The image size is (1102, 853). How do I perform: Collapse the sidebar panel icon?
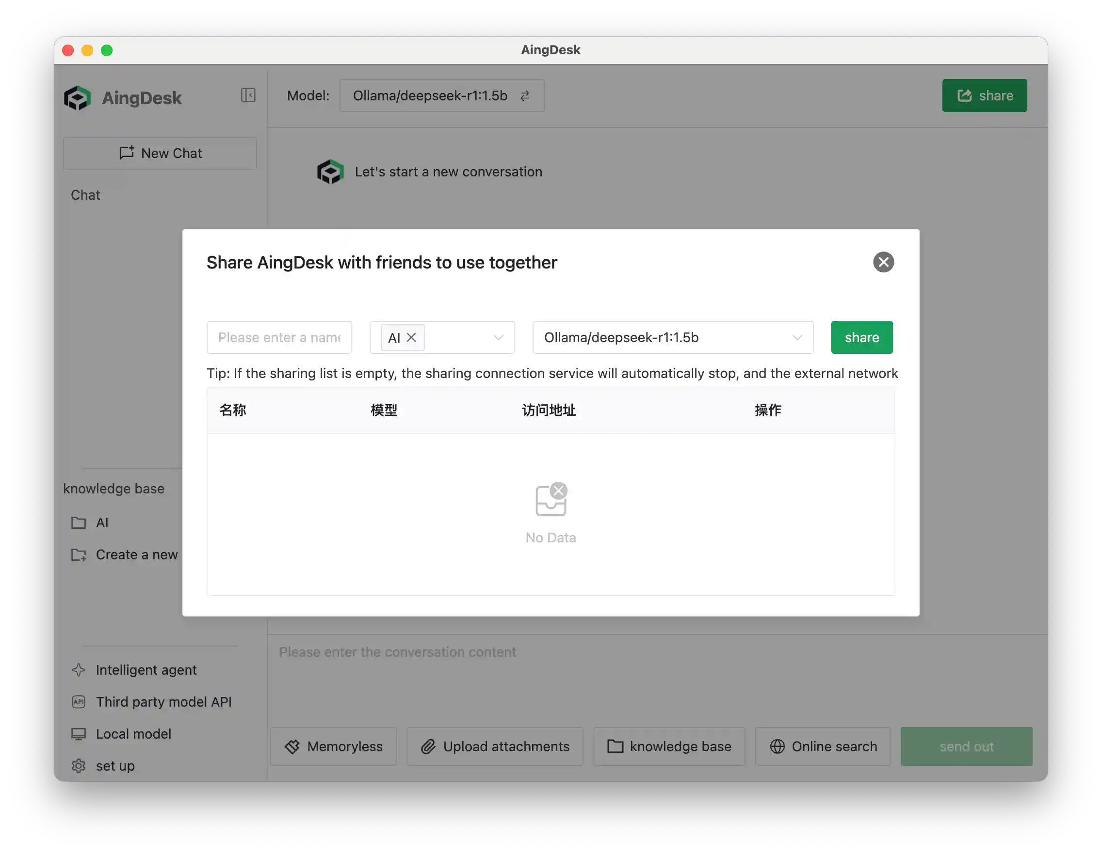[248, 95]
